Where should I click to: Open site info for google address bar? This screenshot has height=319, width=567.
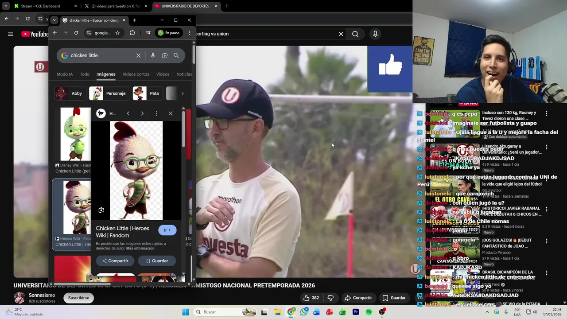(x=89, y=33)
